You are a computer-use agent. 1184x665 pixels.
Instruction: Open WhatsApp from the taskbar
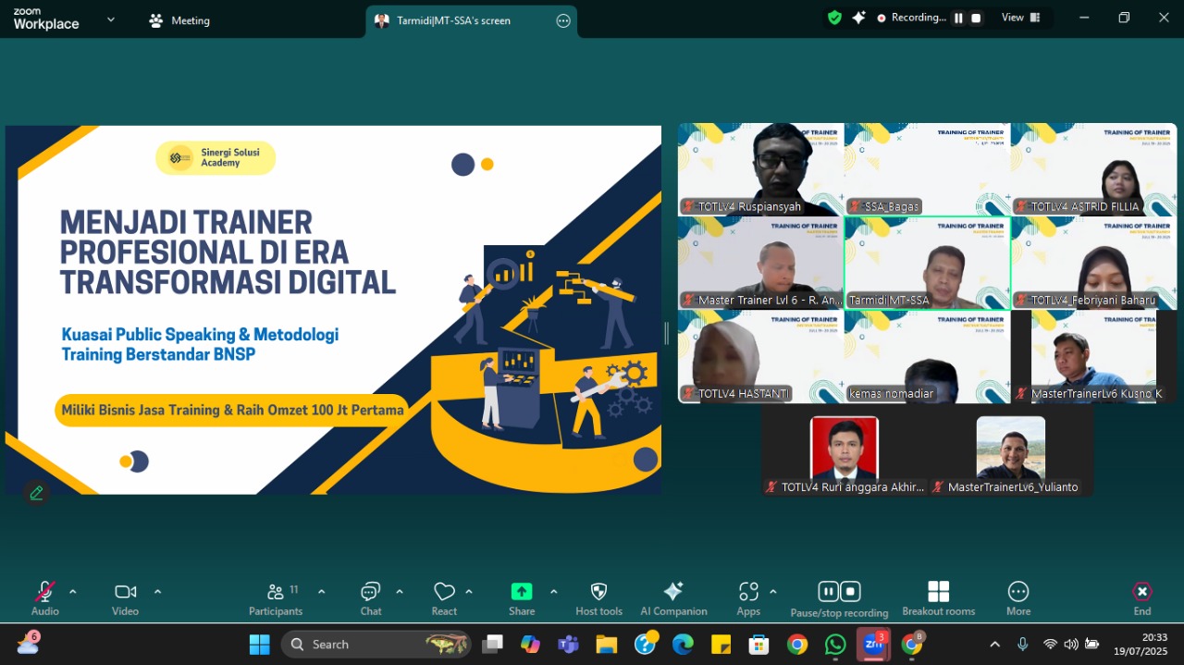(835, 645)
